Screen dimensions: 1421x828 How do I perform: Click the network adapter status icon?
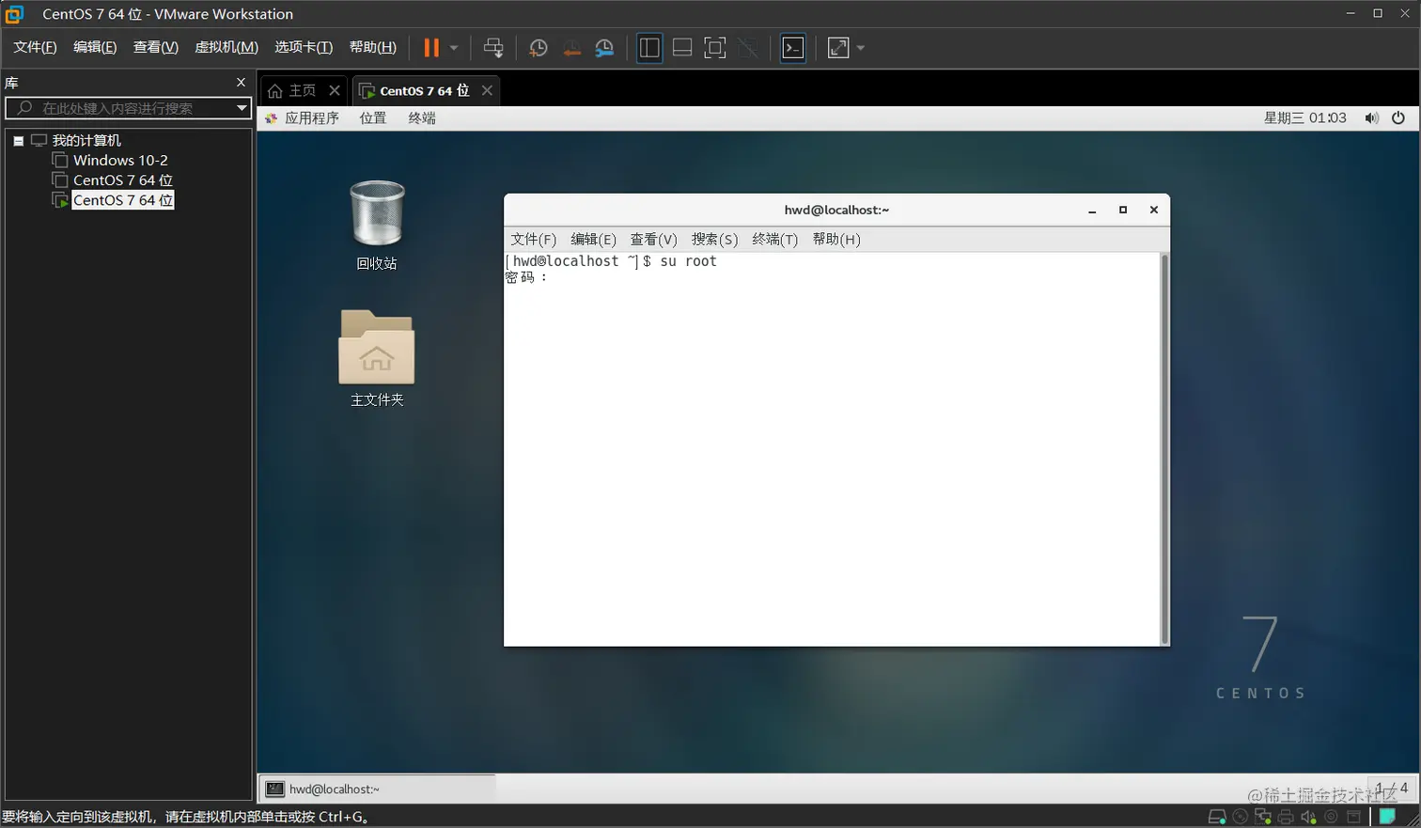point(1263,817)
